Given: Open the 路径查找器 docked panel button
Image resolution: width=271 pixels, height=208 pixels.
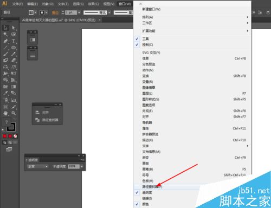Looking at the screenshot, I should (47, 120).
